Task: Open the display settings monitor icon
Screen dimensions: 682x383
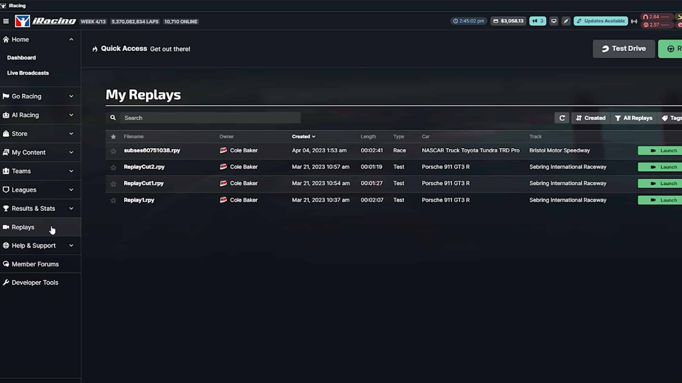Action: pos(553,21)
